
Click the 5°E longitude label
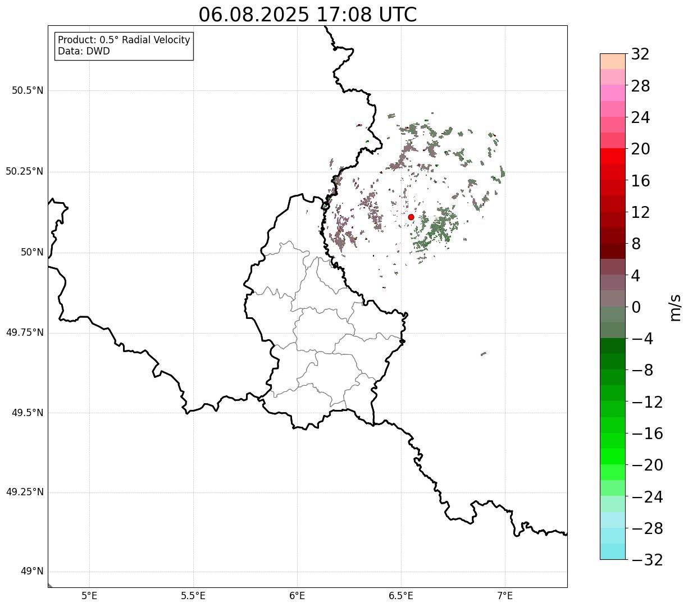pyautogui.click(x=89, y=596)
